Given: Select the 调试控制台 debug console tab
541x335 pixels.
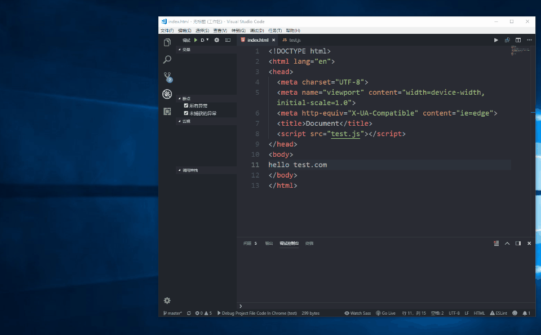Looking at the screenshot, I should [289, 244].
